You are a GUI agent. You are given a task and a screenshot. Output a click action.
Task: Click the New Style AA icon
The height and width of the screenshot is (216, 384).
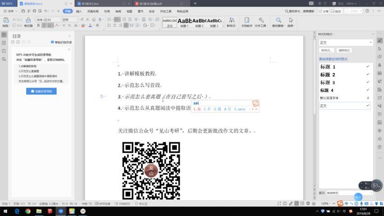[231, 20]
